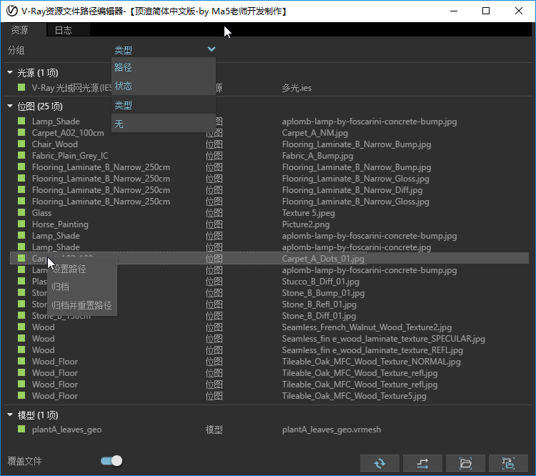The image size is (536, 476).
Task: Click the 模型 type cell of plantA_leaves_geo
Action: click(214, 429)
